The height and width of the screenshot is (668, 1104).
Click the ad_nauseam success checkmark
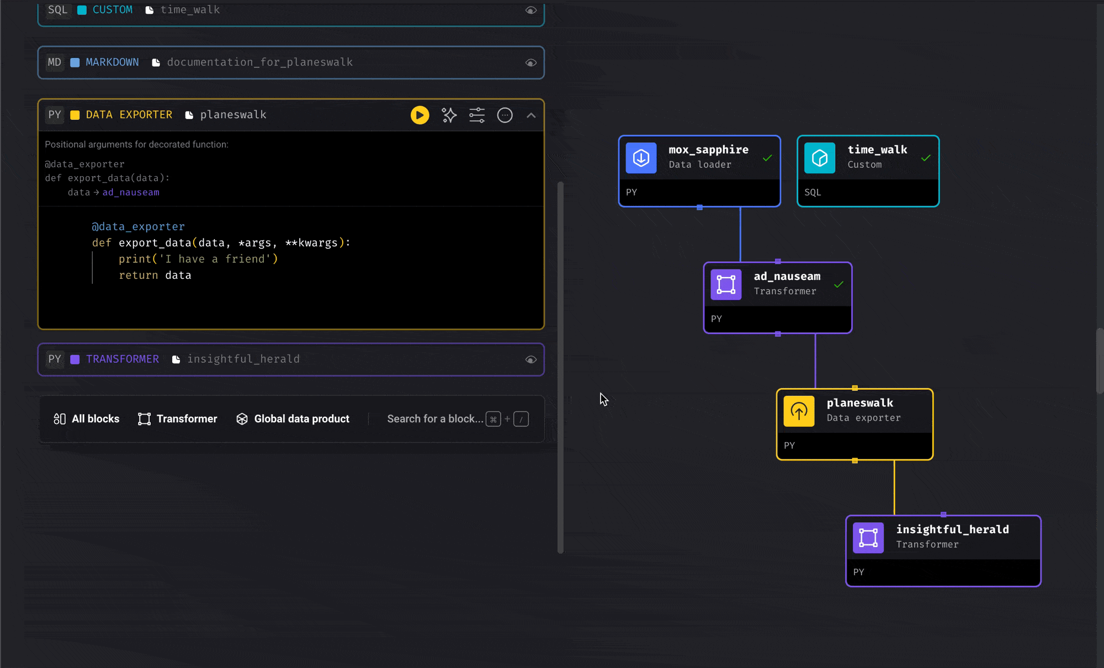pos(839,284)
